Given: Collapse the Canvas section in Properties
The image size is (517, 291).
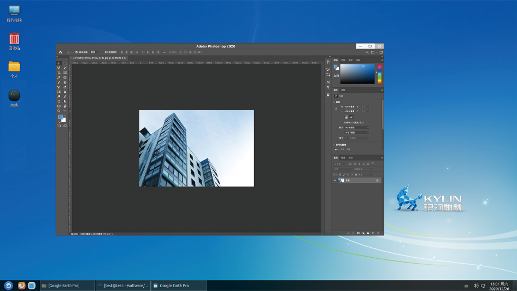Looking at the screenshot, I should pyautogui.click(x=334, y=102).
